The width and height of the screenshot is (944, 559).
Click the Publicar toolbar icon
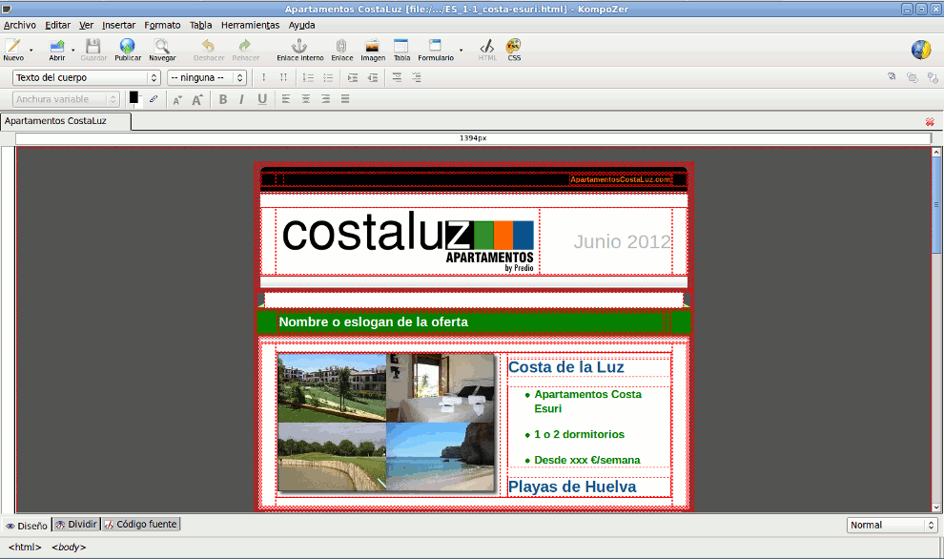click(x=128, y=50)
